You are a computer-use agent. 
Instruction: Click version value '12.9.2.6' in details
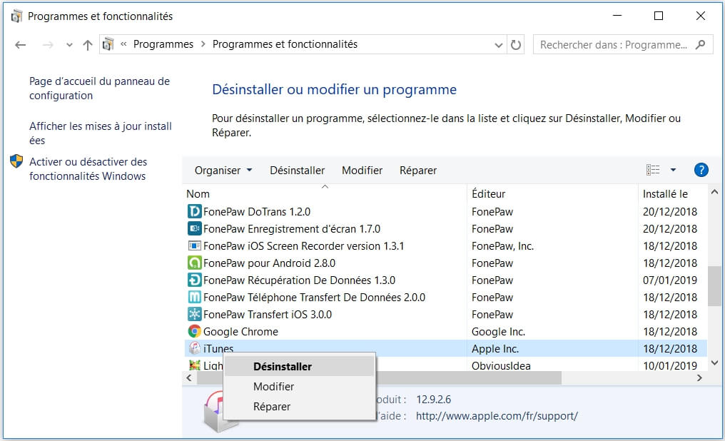pyautogui.click(x=433, y=400)
